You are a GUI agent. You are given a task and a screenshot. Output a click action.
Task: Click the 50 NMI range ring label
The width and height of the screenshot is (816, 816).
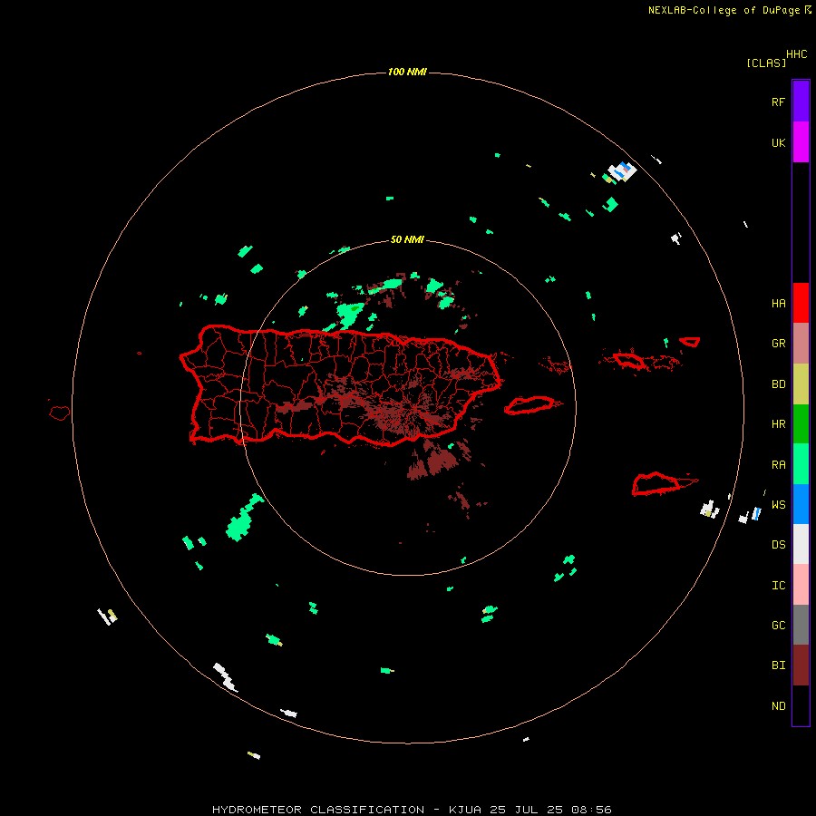[x=407, y=239]
